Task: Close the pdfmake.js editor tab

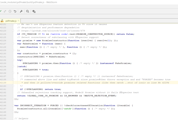Action: pos(18,21)
